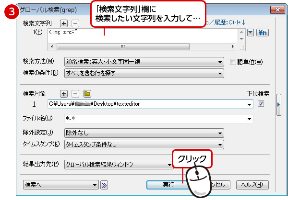This screenshot has height=200, width=288.
Task: Click the ヘルプ(H) help button
Action: pos(252,185)
